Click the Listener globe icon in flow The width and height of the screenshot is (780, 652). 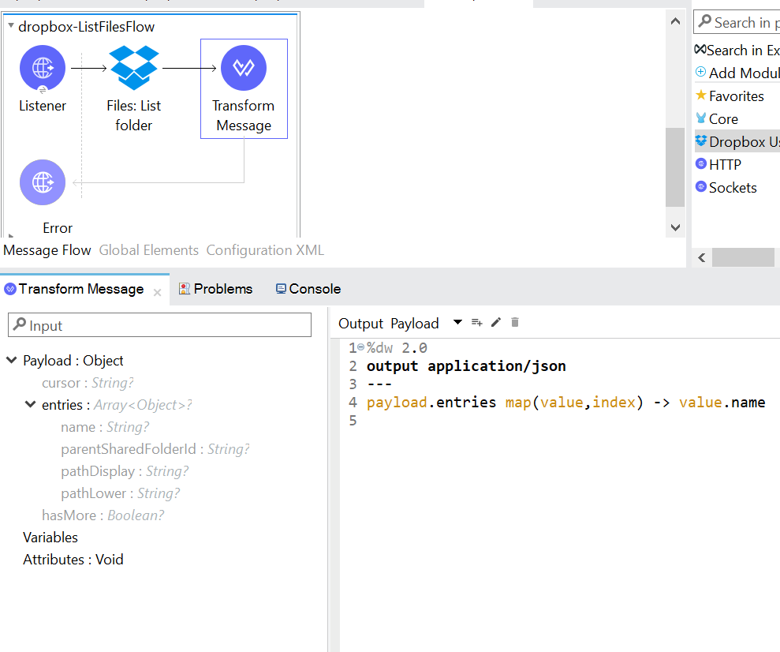coord(43,69)
